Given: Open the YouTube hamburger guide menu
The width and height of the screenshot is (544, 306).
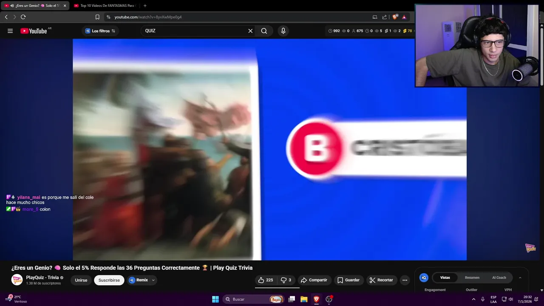Looking at the screenshot, I should pyautogui.click(x=10, y=31).
